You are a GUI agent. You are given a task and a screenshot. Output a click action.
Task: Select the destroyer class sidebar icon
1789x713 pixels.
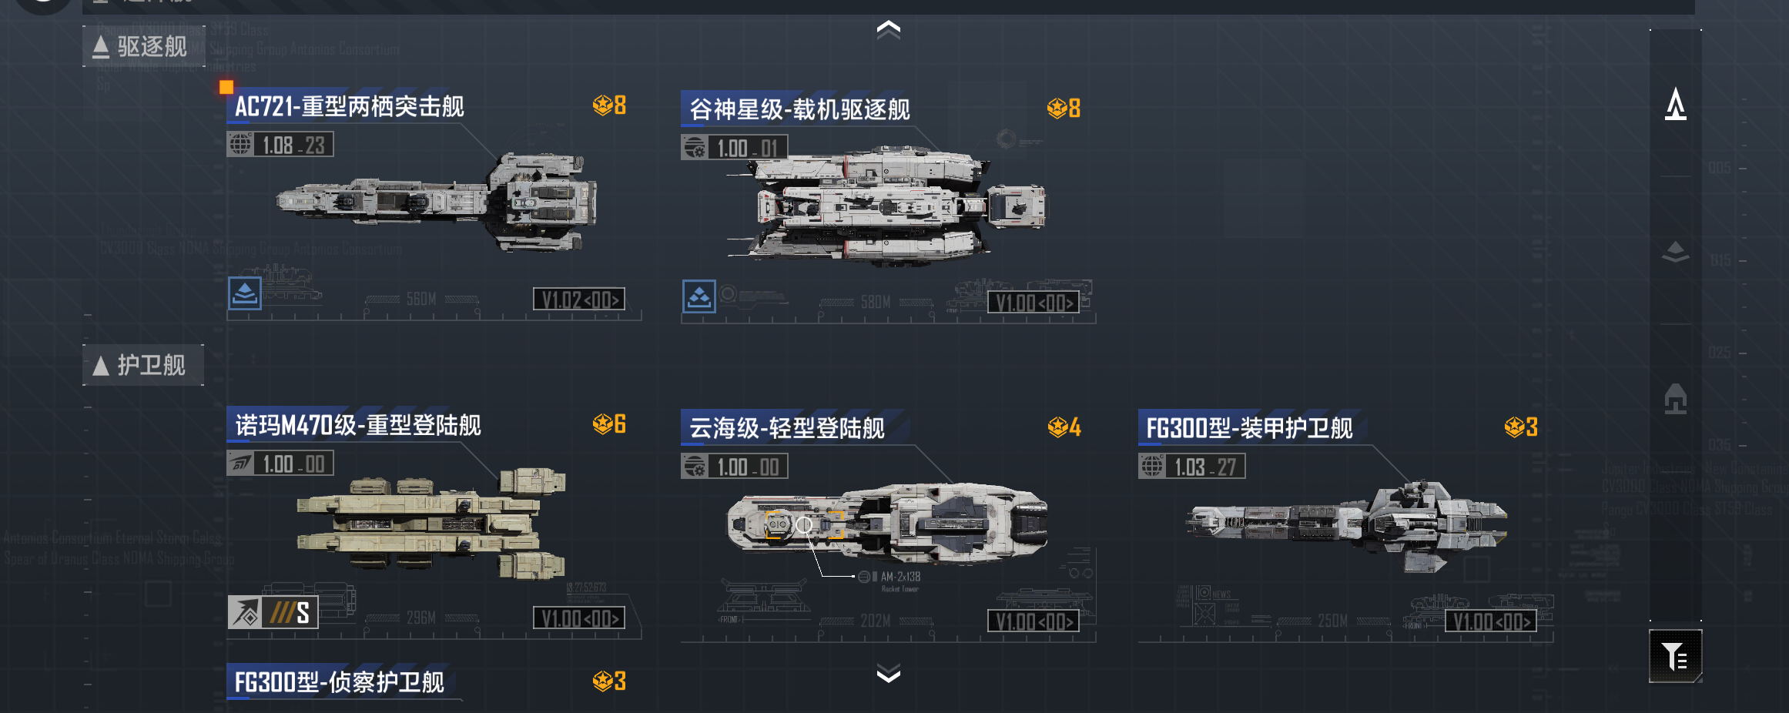pyautogui.click(x=1675, y=104)
